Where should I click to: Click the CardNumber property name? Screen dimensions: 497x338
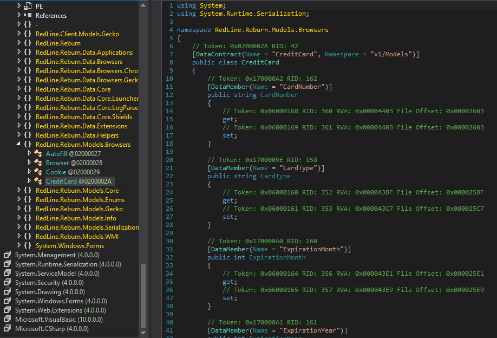(279, 95)
